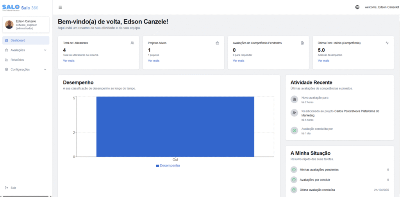Screen dimensions: 400x197
Task: Expand the Avaliações sidebar submenu chevron
Action: pyautogui.click(x=45, y=50)
